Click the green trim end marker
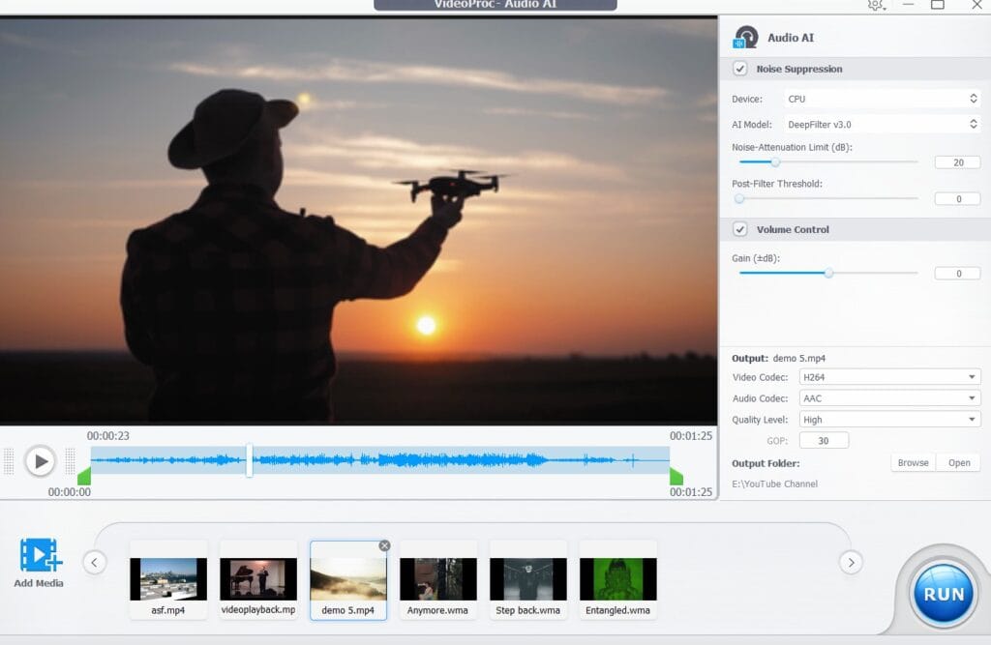Image resolution: width=991 pixels, height=645 pixels. click(676, 476)
